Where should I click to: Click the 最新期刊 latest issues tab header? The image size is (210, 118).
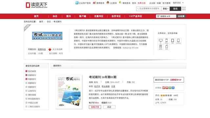[x=57, y=66]
